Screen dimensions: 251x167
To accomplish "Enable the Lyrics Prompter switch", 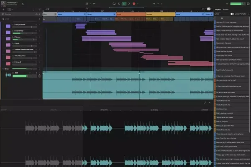I will point(232,14).
